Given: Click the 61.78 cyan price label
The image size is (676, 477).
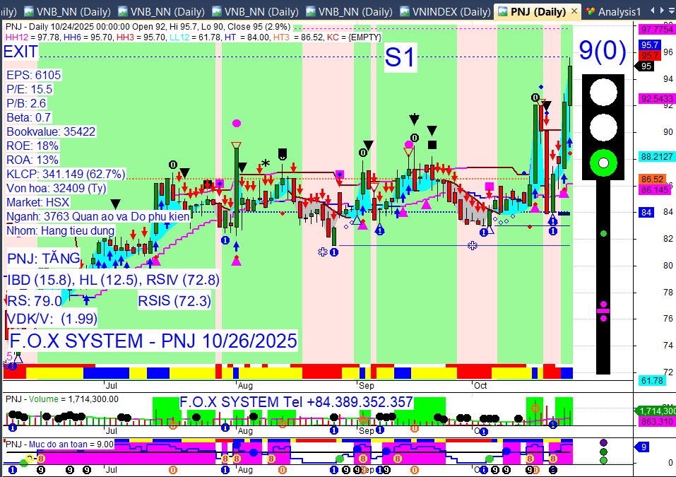Looking at the screenshot, I should (x=652, y=381).
